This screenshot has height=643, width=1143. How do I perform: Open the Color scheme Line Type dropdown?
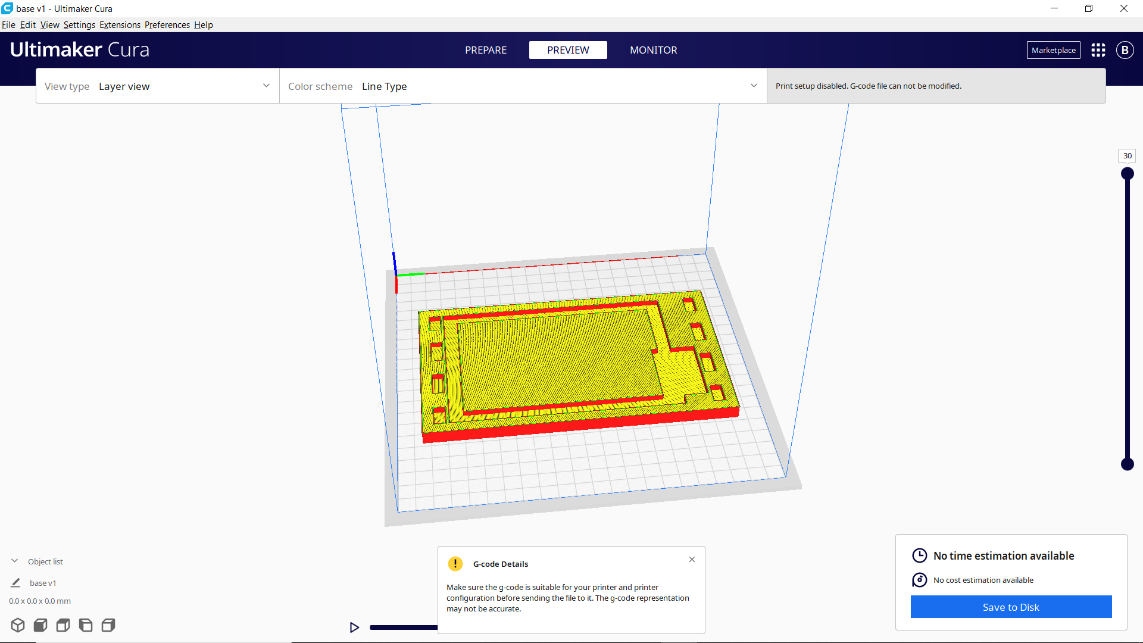click(x=523, y=86)
